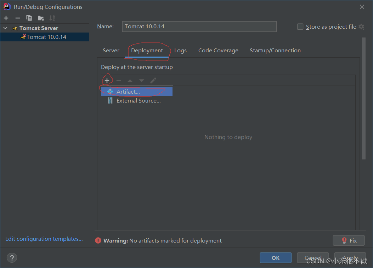The image size is (373, 268).
Task: Collapse the Tomcat Server tree node
Action: pos(5,28)
